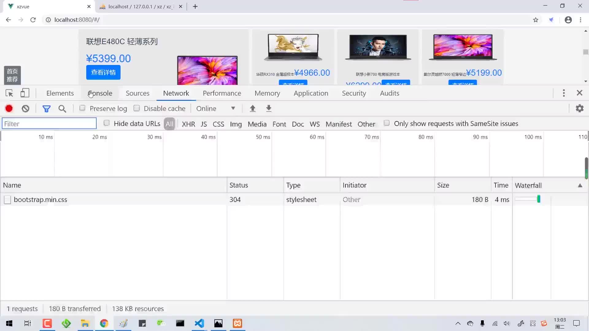Enable Preserve log checkbox
589x331 pixels.
[x=82, y=108]
